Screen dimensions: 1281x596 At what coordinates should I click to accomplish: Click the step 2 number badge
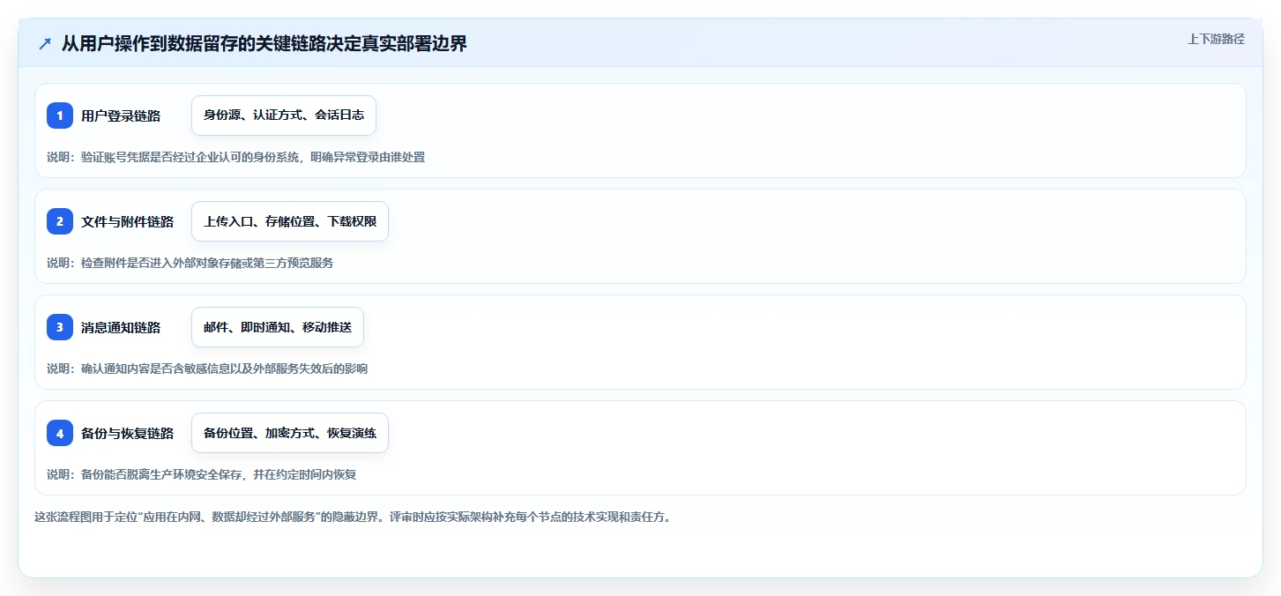60,221
